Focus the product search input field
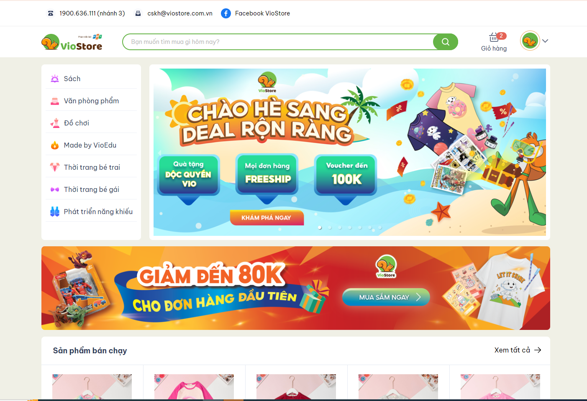This screenshot has height=401, width=587. tap(278, 42)
